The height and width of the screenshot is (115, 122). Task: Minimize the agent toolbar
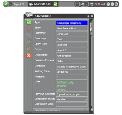112,4
